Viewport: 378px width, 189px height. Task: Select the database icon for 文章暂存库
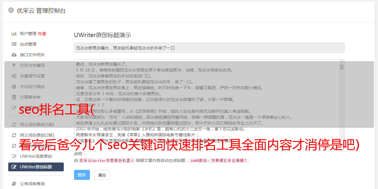(x=14, y=97)
